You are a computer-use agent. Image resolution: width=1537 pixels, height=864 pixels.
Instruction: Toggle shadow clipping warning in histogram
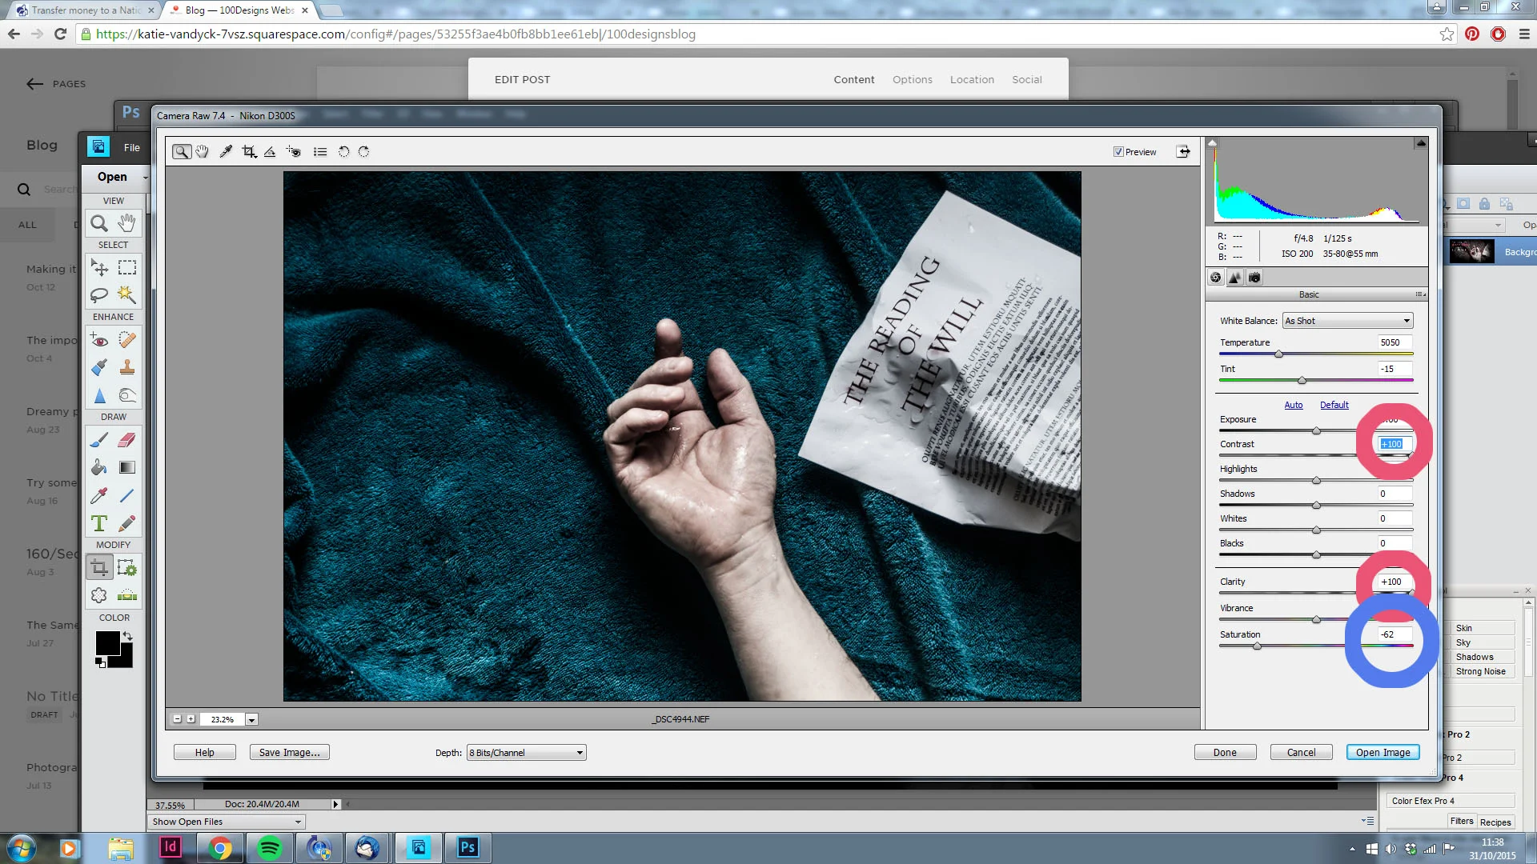click(x=1213, y=143)
